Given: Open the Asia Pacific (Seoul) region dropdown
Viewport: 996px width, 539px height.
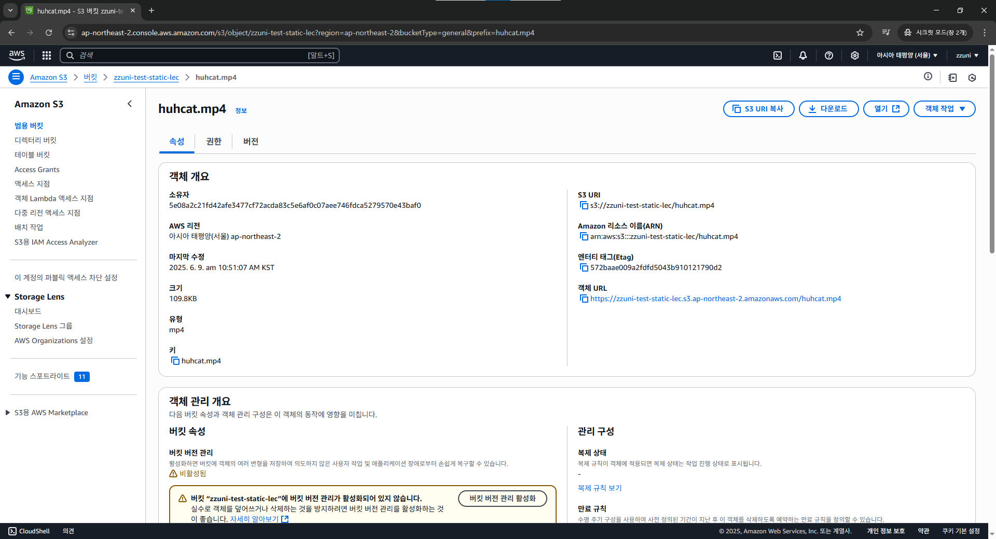Looking at the screenshot, I should (907, 55).
